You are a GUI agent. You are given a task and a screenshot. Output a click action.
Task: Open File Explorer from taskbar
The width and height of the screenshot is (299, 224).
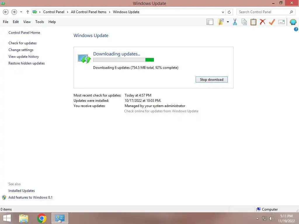pos(23,218)
